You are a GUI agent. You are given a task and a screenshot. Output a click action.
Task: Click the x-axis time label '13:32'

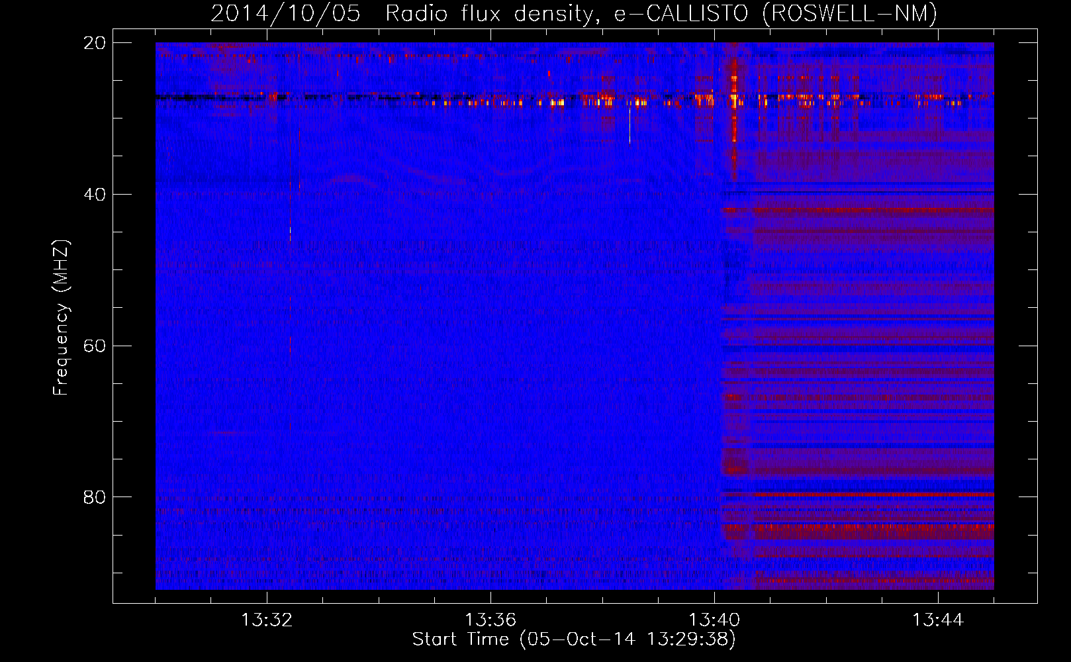point(267,620)
